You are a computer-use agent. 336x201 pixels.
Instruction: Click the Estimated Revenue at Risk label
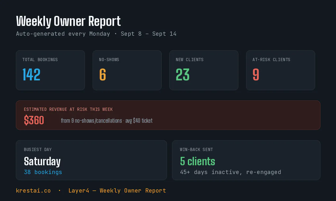(x=68, y=109)
